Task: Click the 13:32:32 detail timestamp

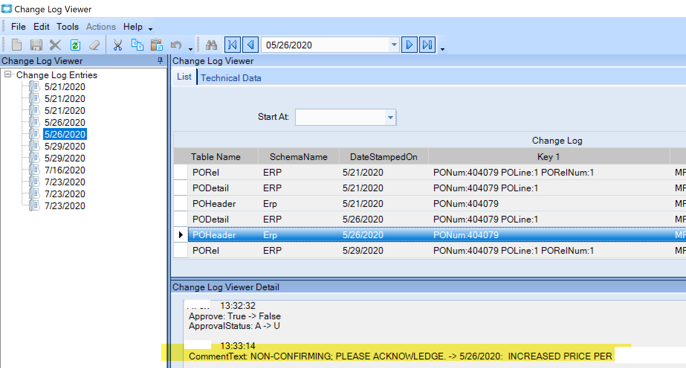Action: 238,305
